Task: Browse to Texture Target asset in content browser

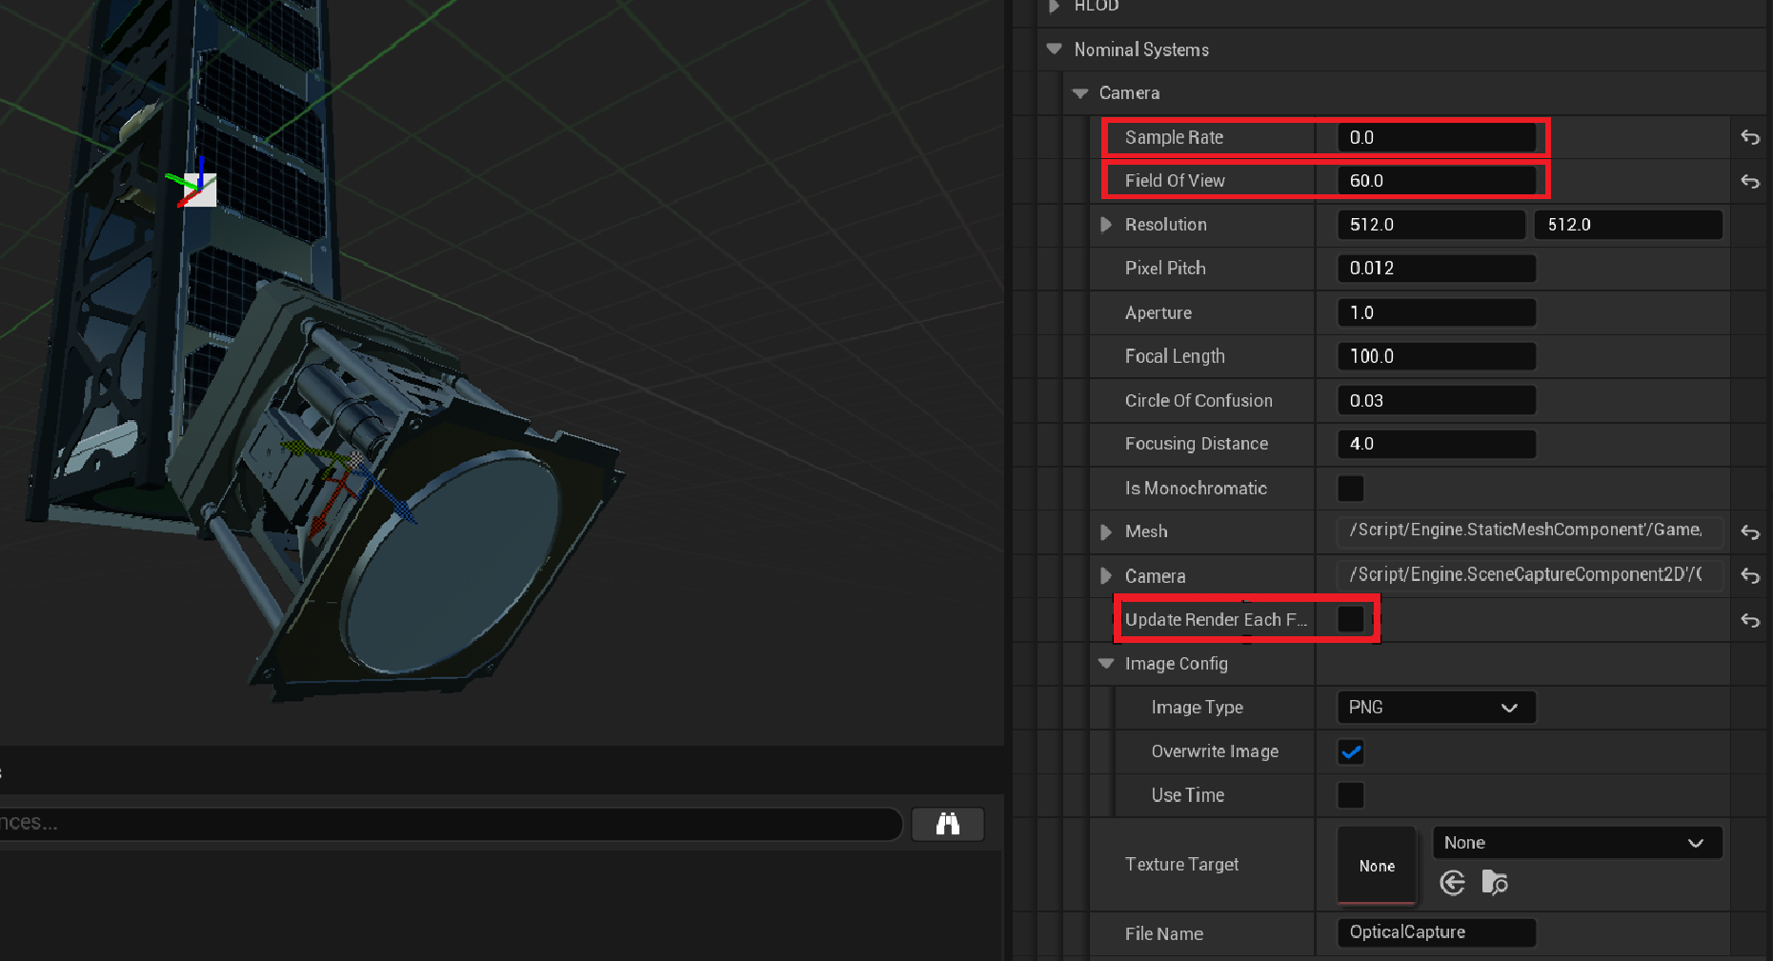Action: 1495,884
